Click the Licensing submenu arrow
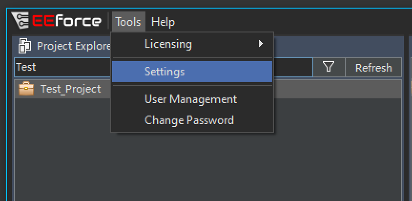This screenshot has height=201, width=412. 260,43
